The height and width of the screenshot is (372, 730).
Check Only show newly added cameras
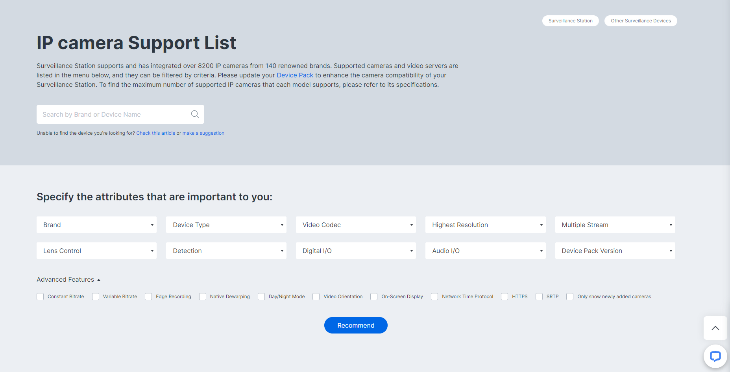[x=570, y=297]
